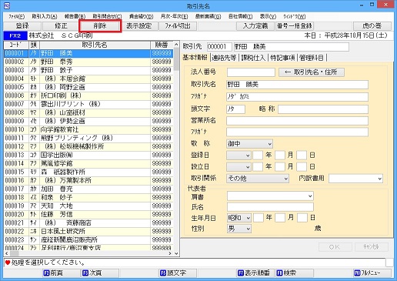
Task: Open the F10 フルメニュー button
Action: (x=372, y=273)
